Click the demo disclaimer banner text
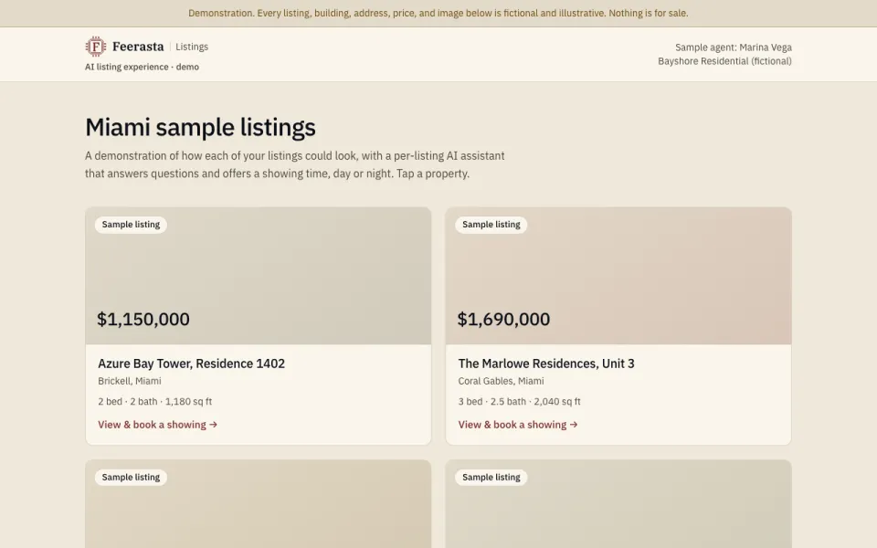 438,13
